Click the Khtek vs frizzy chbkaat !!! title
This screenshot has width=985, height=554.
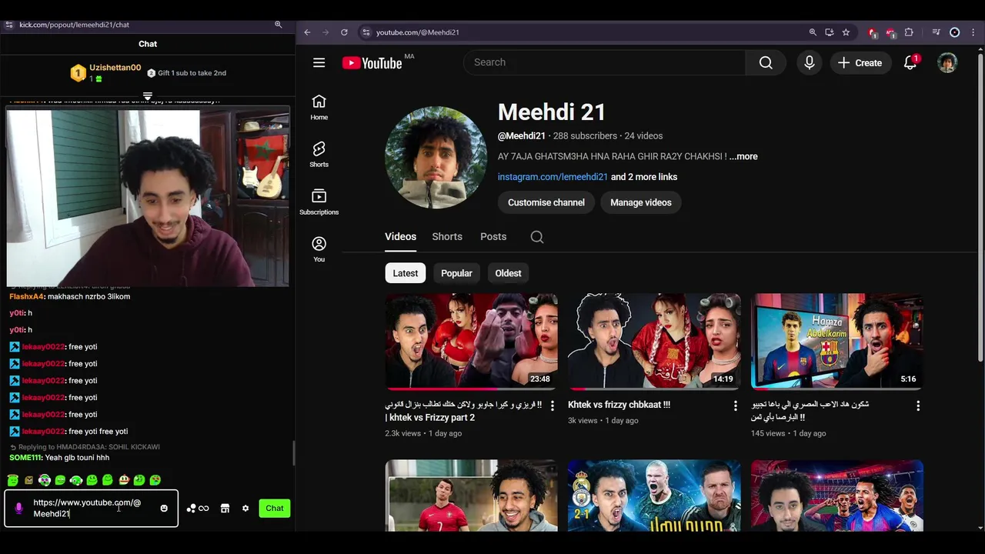(619, 405)
